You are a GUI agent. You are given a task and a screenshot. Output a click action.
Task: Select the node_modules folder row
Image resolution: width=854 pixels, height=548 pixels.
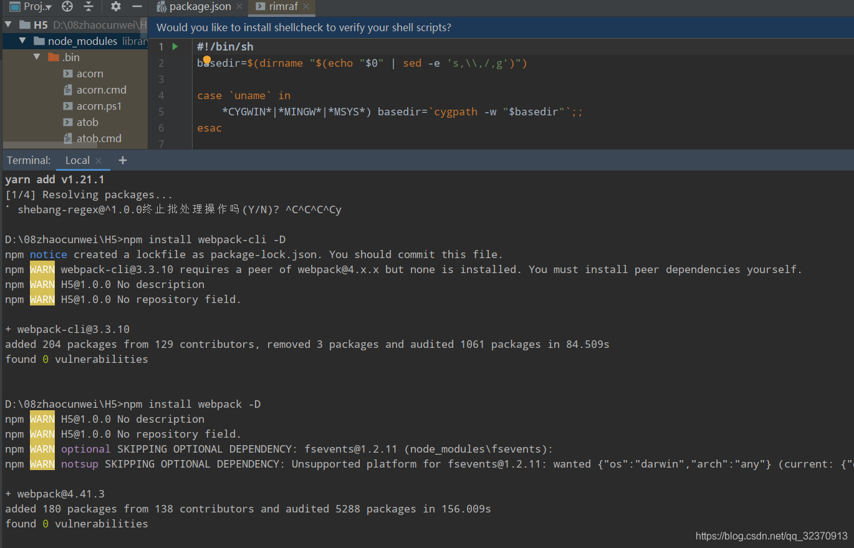(75, 41)
